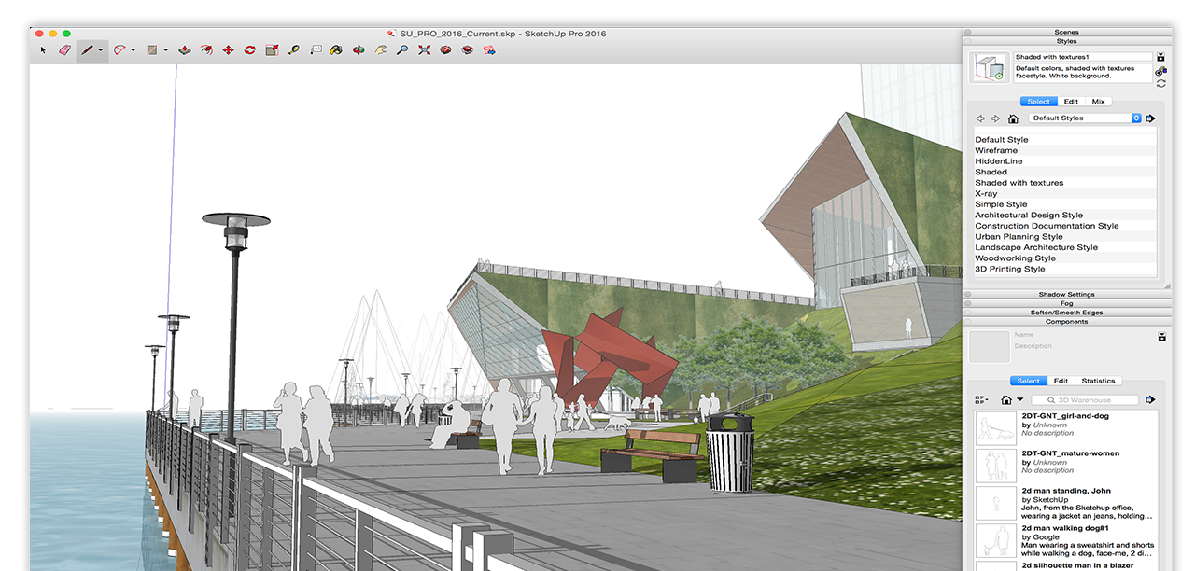Screen dimensions: 1195x571
Task: Show secondary selection pane in Styles
Action: pos(1161,57)
